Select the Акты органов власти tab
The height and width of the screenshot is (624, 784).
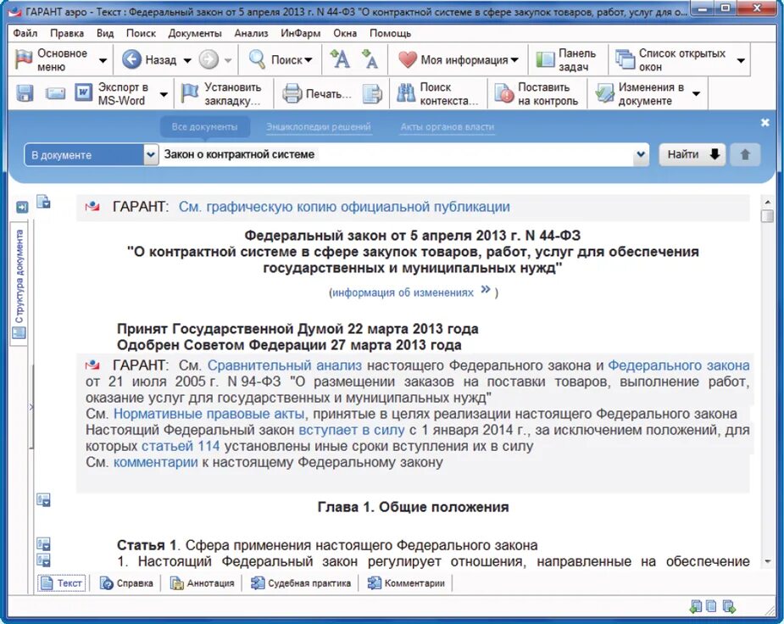click(447, 127)
